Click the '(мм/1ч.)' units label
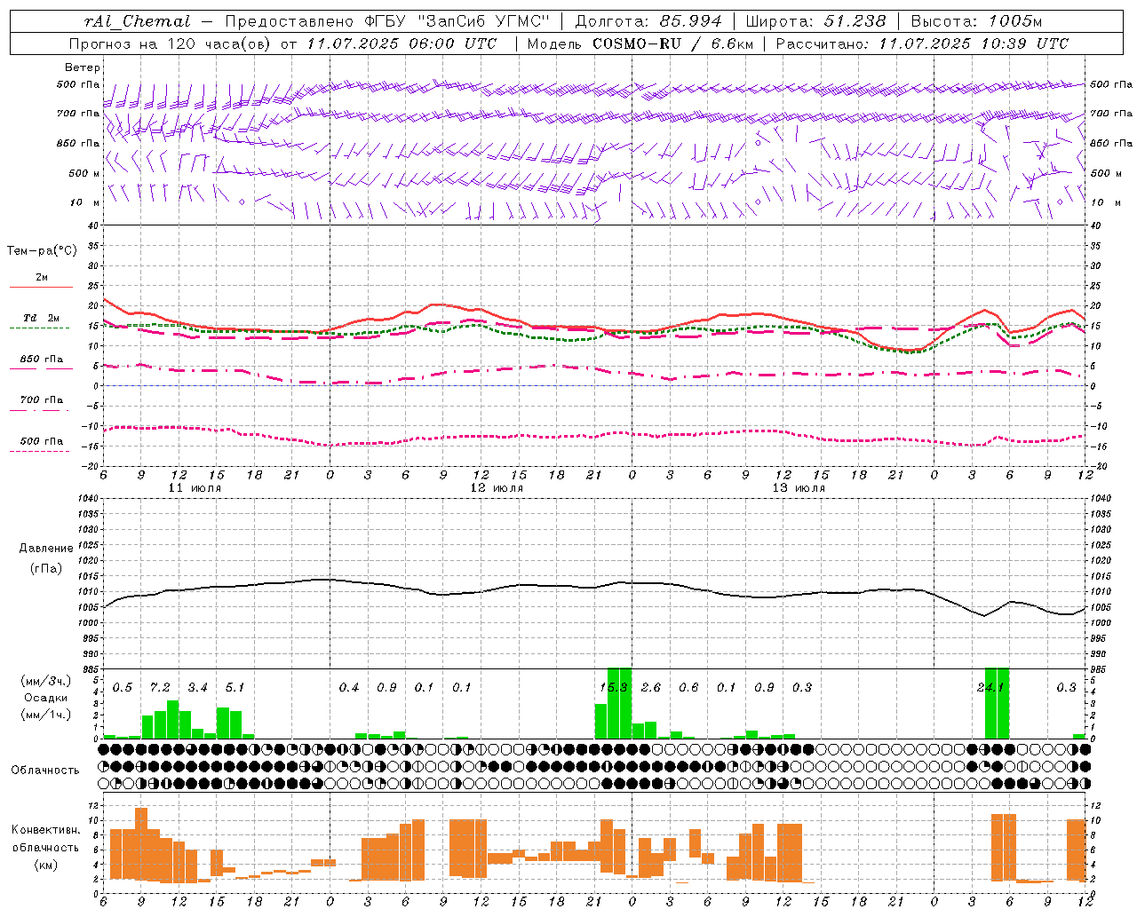 [x=46, y=715]
